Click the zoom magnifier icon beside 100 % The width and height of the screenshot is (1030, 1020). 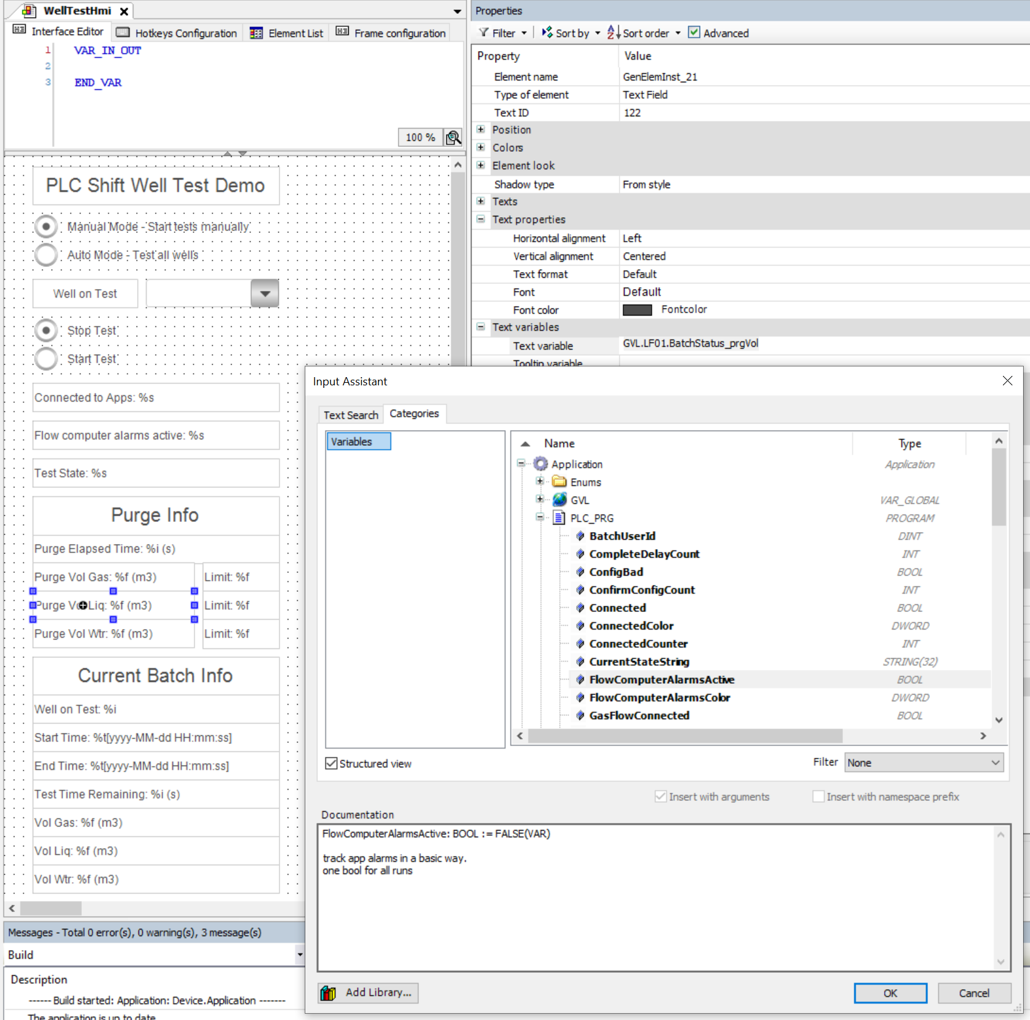[453, 137]
